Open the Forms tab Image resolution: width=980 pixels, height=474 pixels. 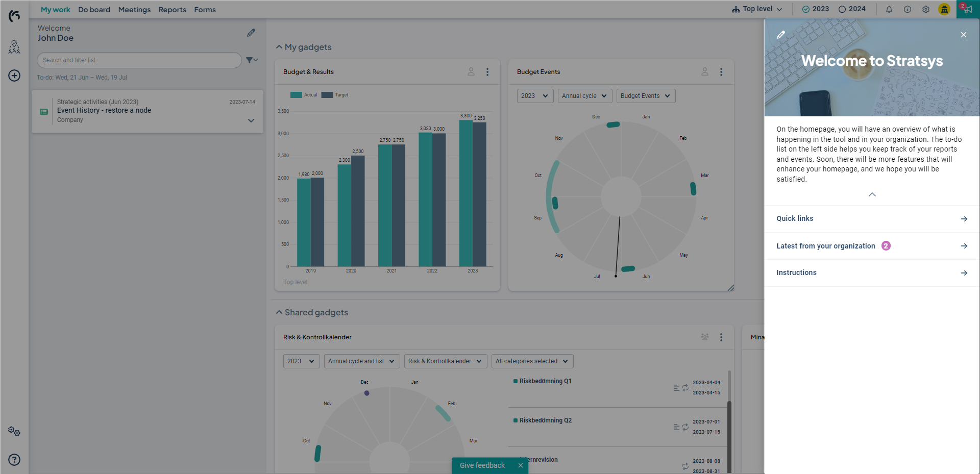coord(205,10)
